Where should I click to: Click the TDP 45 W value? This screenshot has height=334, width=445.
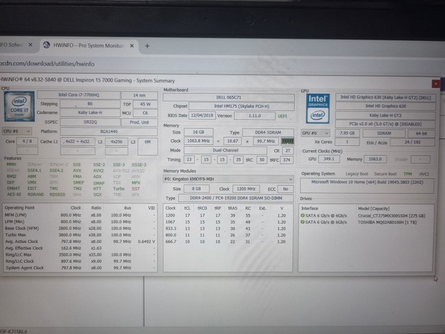click(x=145, y=104)
